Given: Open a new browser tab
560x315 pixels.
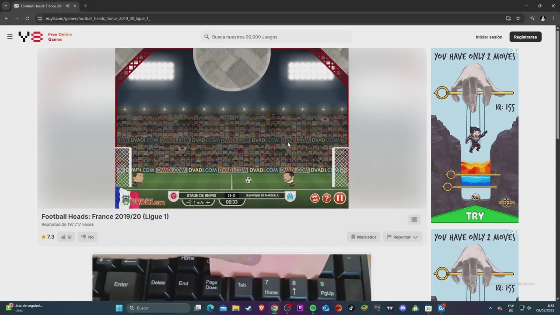Looking at the screenshot, I should click(x=85, y=6).
